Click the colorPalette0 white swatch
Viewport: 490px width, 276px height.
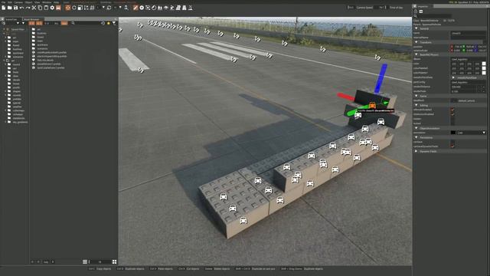pos(484,68)
